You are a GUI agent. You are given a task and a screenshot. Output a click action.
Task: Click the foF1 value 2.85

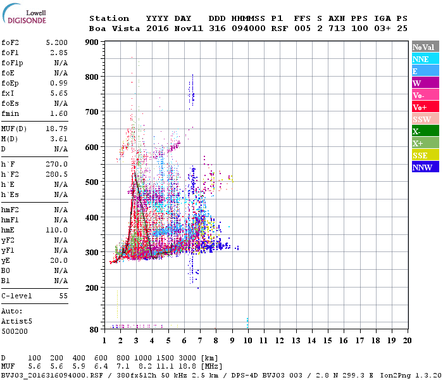(x=59, y=53)
